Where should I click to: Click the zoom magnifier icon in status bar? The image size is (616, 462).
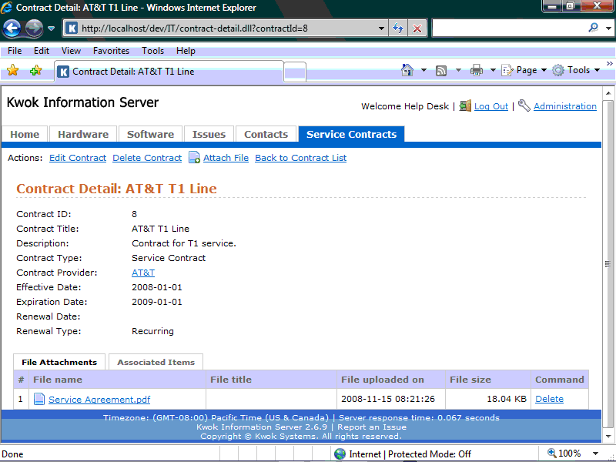pyautogui.click(x=551, y=454)
